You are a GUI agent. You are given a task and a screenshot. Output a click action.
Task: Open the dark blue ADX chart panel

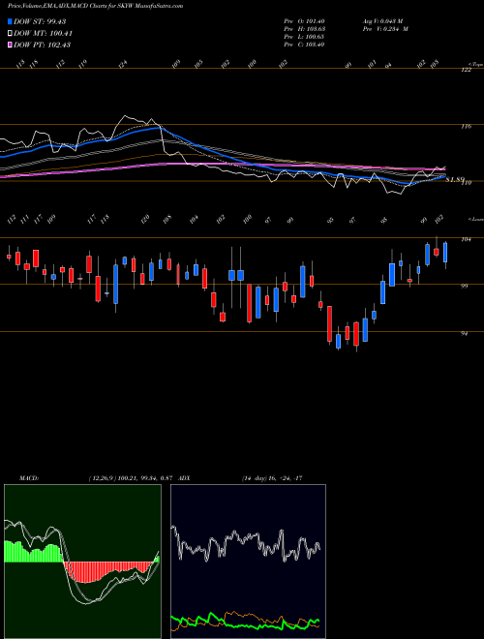tap(248, 562)
